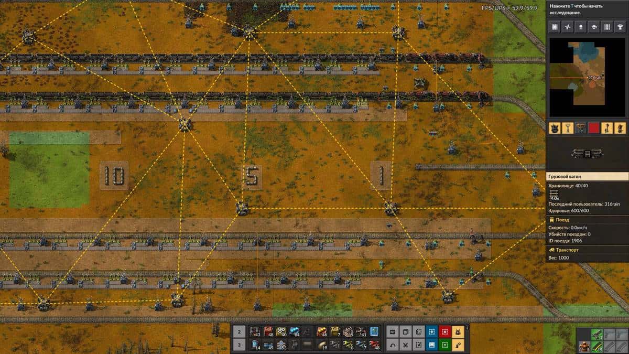The width and height of the screenshot is (629, 354).
Task: Choose the red inserter slot in the bottom row showing 48
Action: 373,345
